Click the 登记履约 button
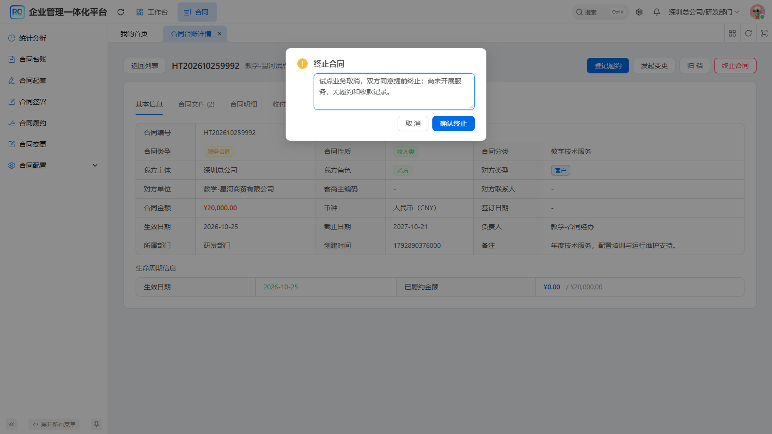Screen dimensions: 772x434 pyautogui.click(x=608, y=66)
